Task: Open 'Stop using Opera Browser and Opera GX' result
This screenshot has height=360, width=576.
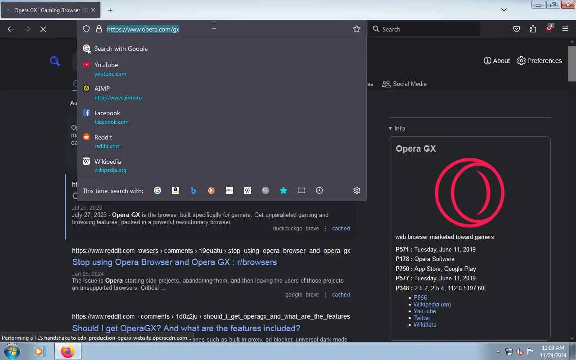Action: [175, 262]
